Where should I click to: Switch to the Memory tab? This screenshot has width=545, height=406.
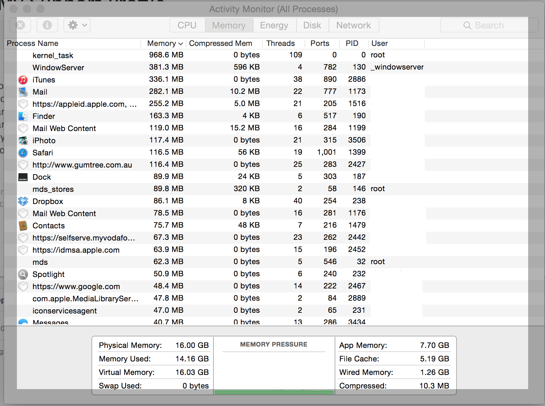pos(229,25)
